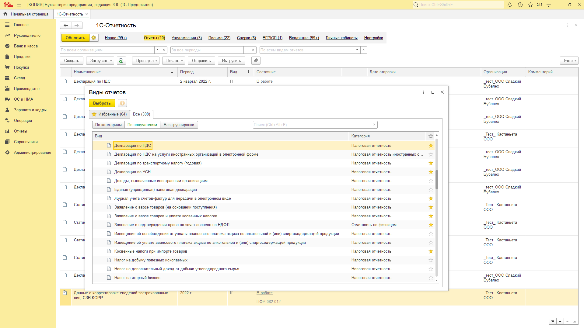The image size is (584, 328).
Task: Group list По получателям
Action: click(142, 125)
